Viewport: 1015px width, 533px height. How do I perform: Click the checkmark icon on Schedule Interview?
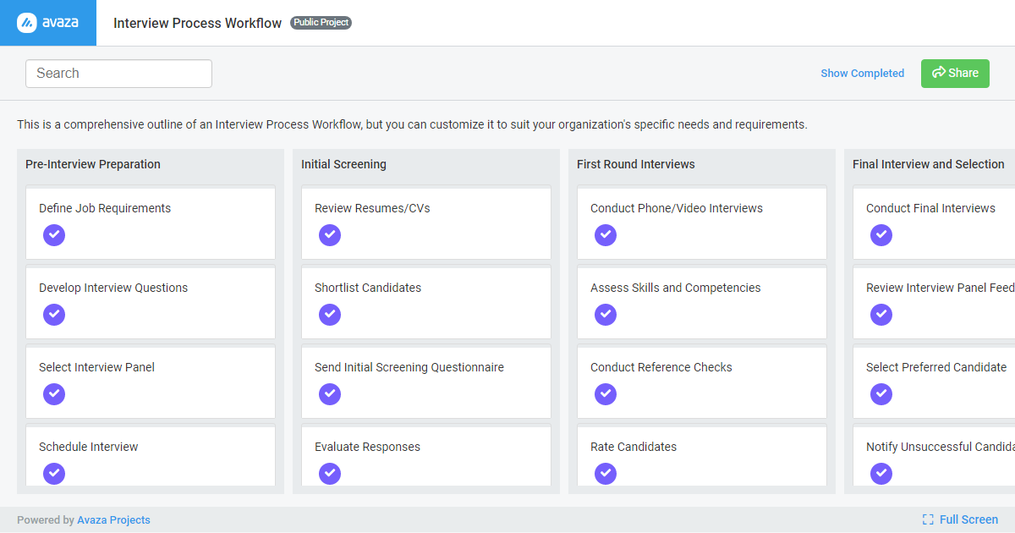click(x=54, y=474)
